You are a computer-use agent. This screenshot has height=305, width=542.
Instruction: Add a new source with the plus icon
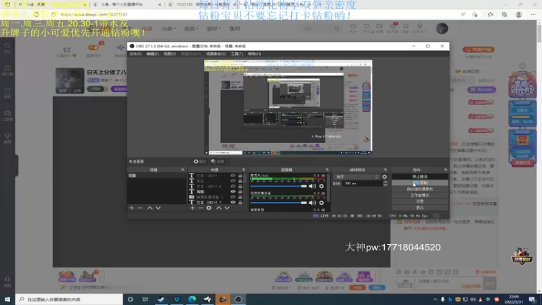point(192,208)
